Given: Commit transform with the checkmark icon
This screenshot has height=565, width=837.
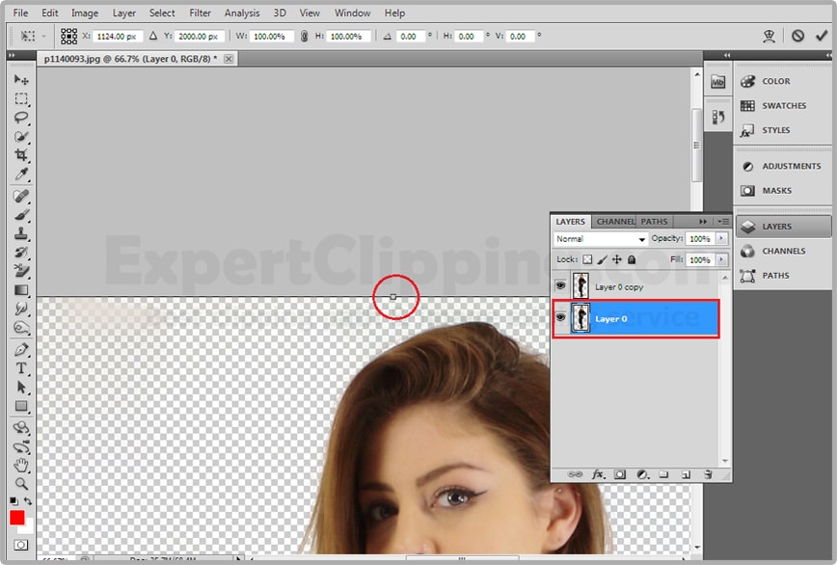Looking at the screenshot, I should pos(823,36).
